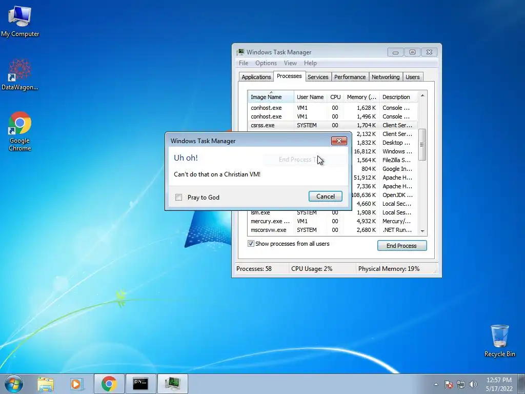Switch to the Performance tab
The height and width of the screenshot is (394, 525).
[350, 77]
